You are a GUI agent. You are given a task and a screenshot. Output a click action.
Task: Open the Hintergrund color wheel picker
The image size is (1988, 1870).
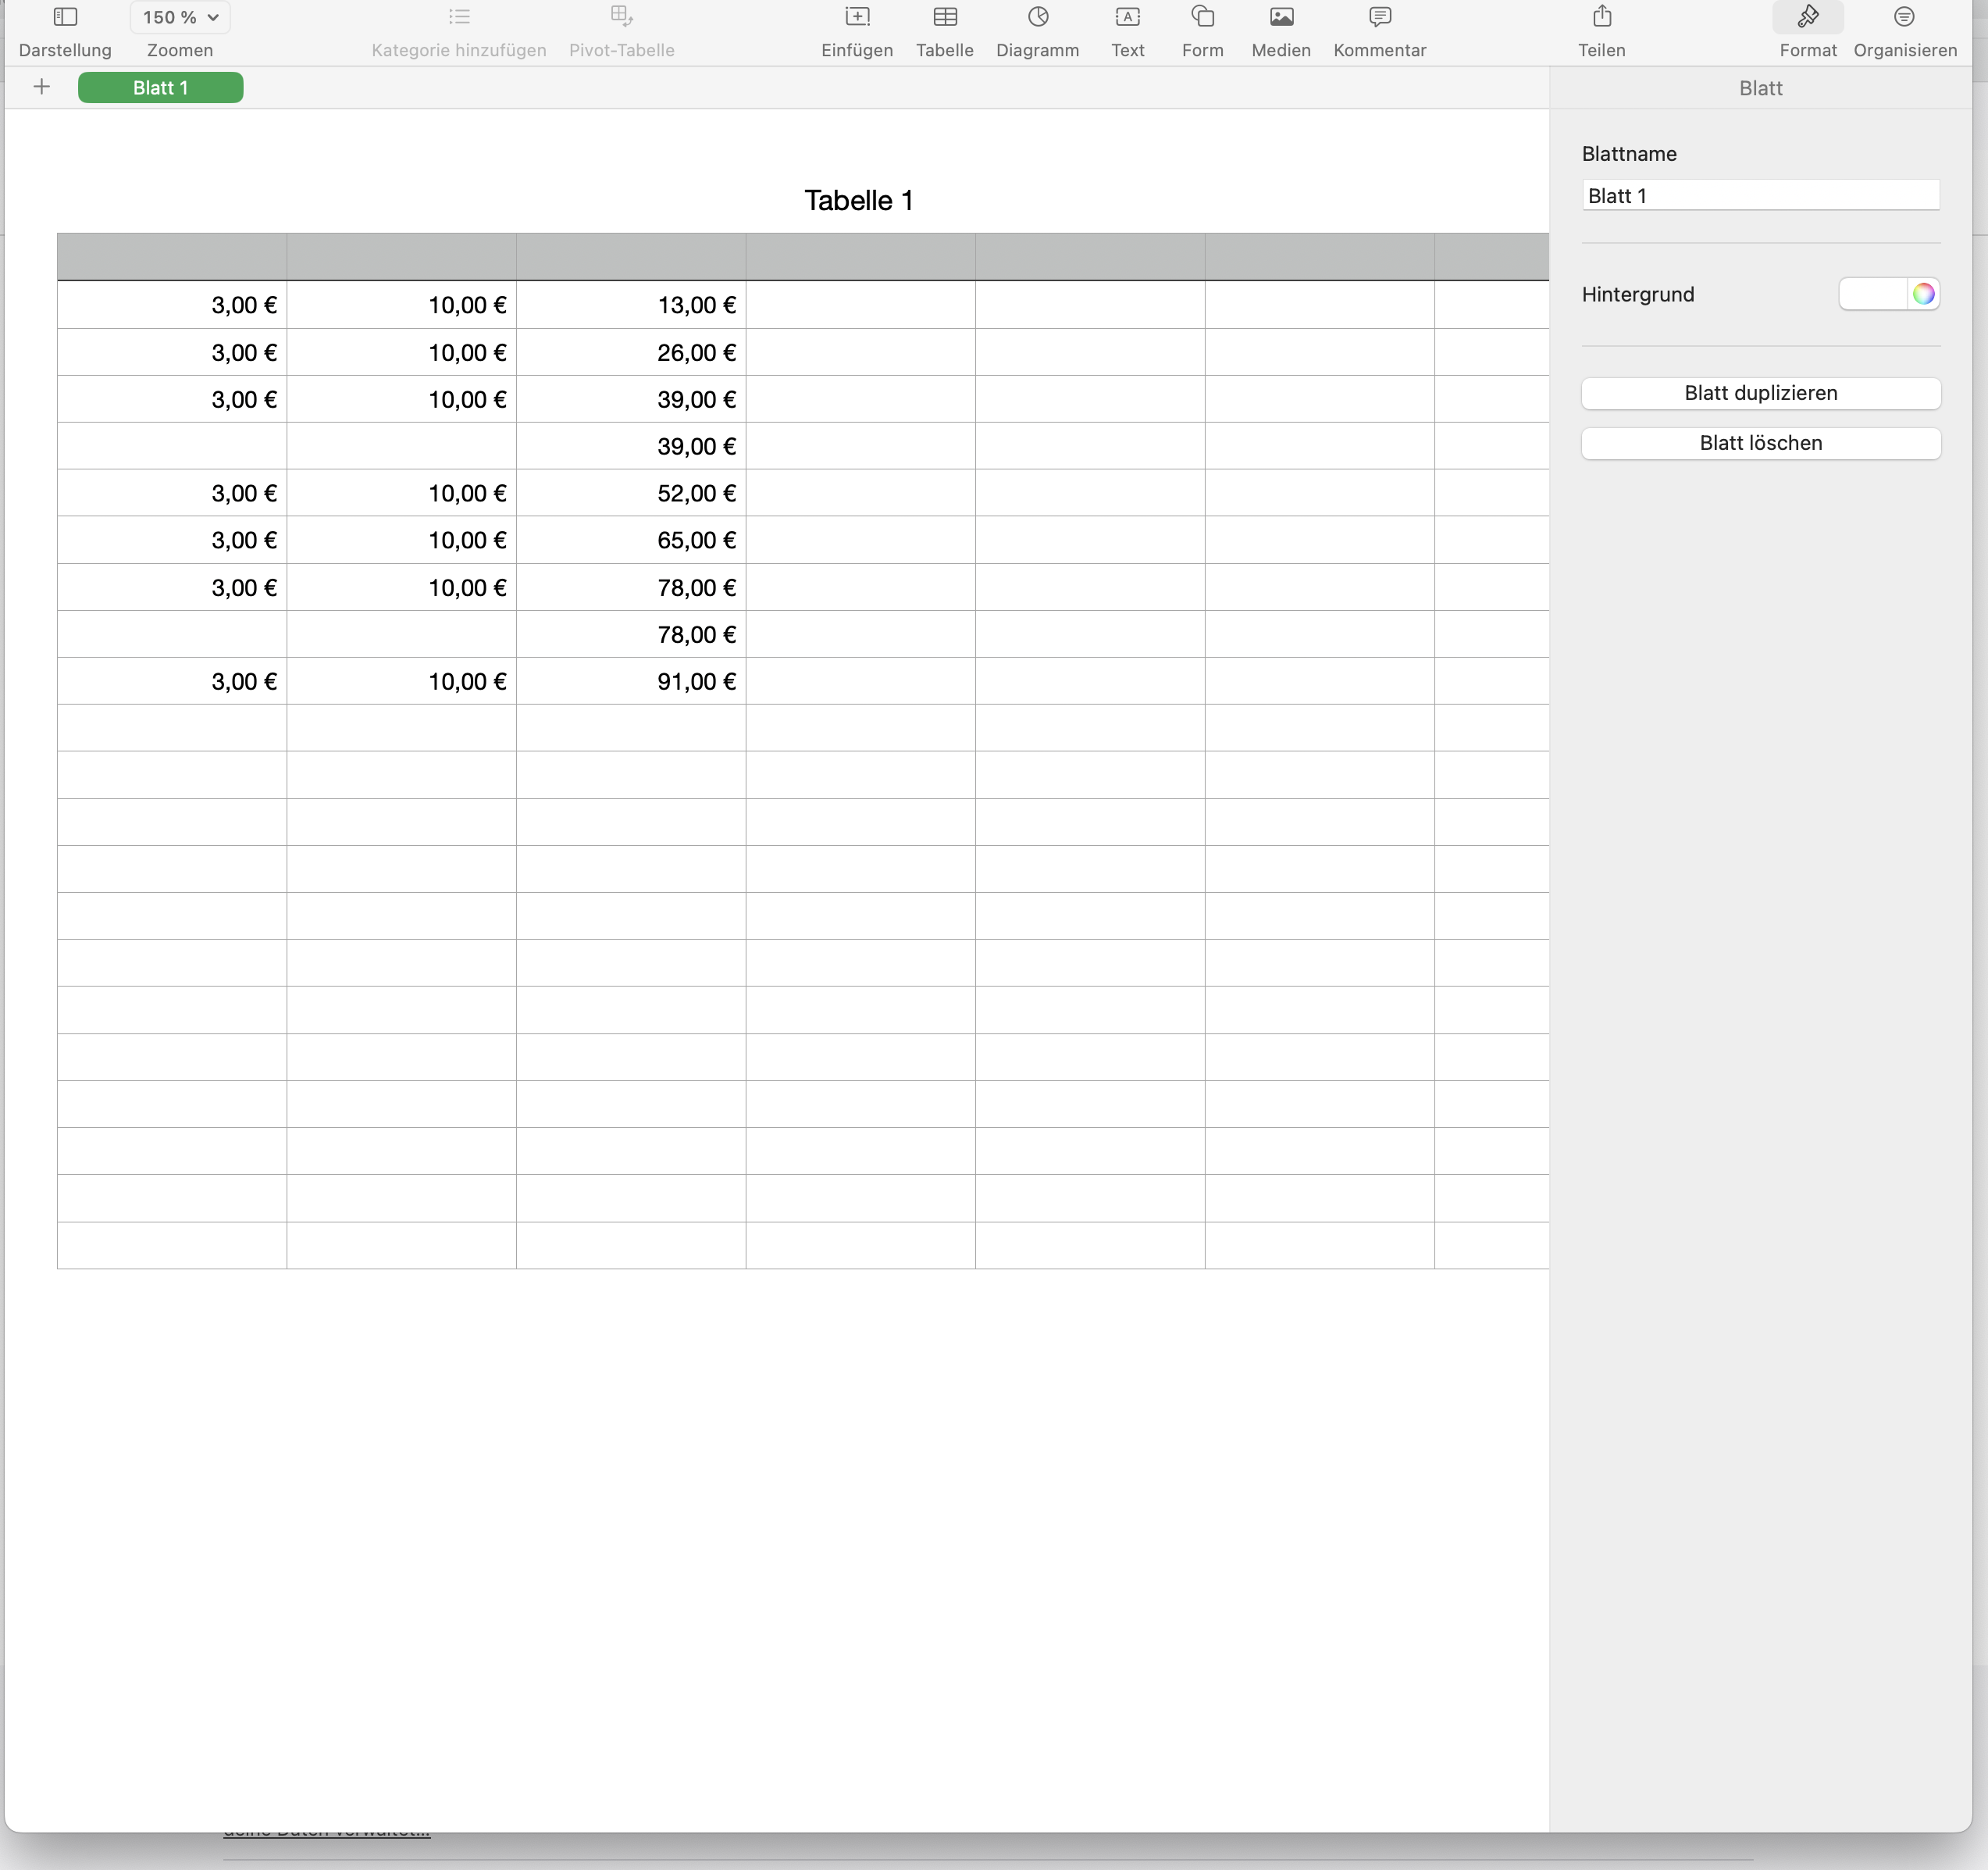point(1923,294)
